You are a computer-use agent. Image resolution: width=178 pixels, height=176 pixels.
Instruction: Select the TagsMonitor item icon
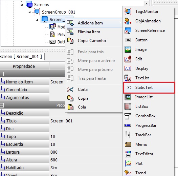(x=128, y=12)
